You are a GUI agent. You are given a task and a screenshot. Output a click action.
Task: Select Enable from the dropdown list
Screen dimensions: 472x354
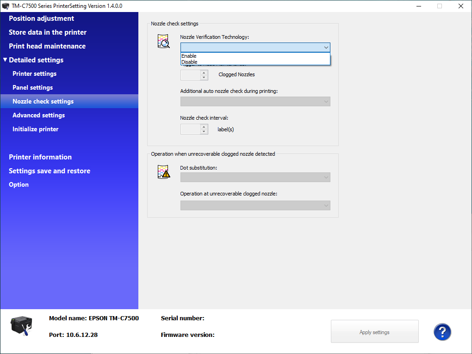pos(189,56)
